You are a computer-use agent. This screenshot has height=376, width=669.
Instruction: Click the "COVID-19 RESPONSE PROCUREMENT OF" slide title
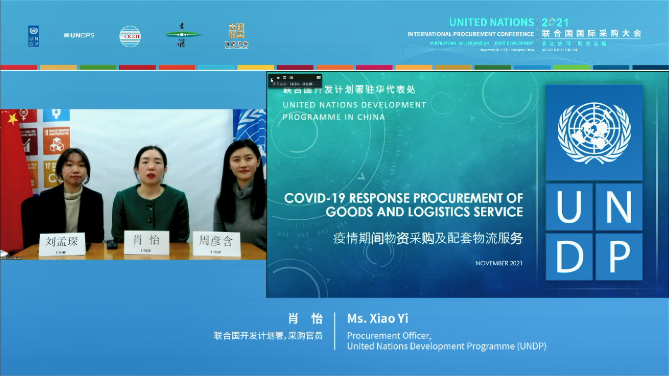[x=403, y=198]
